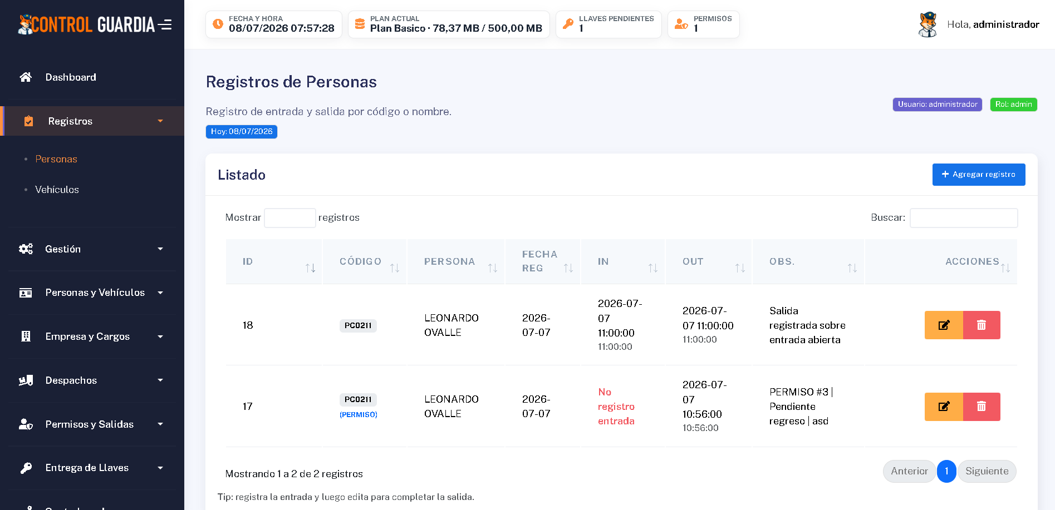Click the Agregar registro button
The height and width of the screenshot is (510, 1055).
click(979, 175)
